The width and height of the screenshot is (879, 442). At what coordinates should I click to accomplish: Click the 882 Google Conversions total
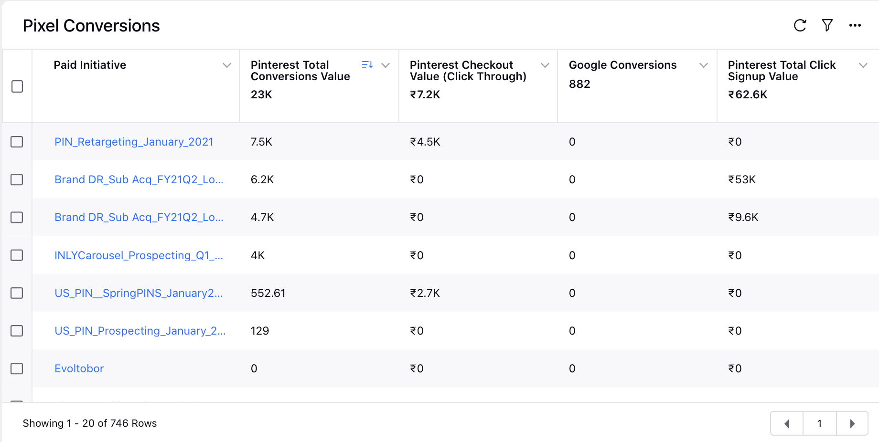579,84
